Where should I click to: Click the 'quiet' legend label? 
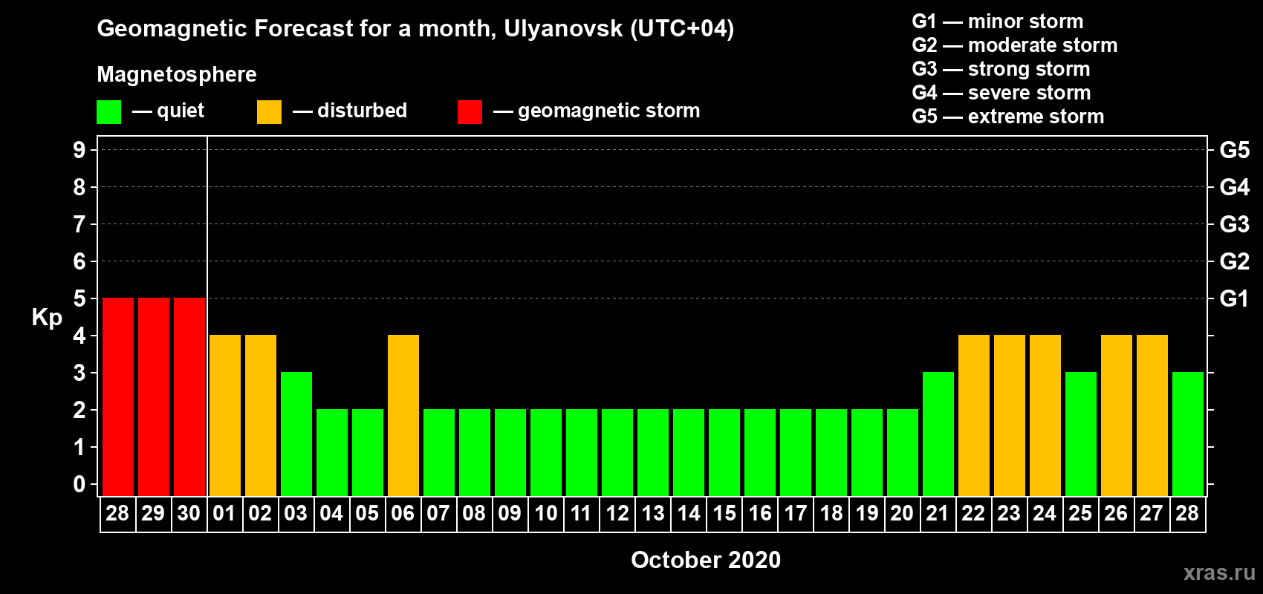[x=181, y=111]
